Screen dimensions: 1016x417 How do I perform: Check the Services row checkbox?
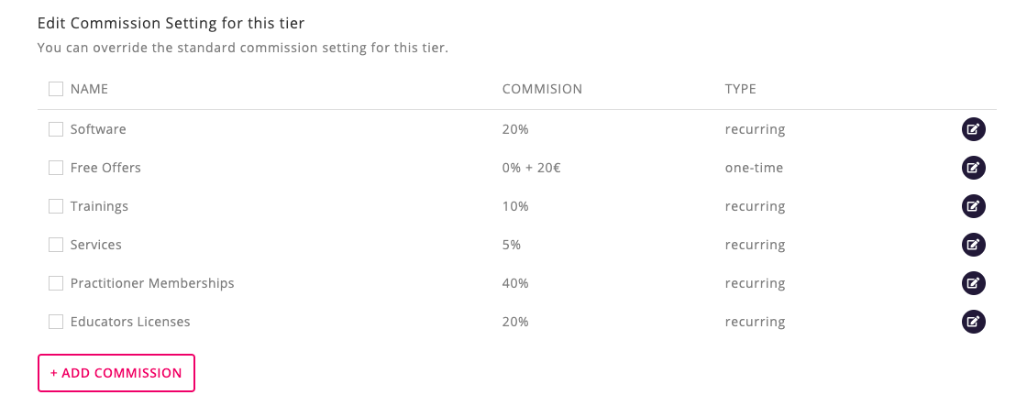point(56,245)
